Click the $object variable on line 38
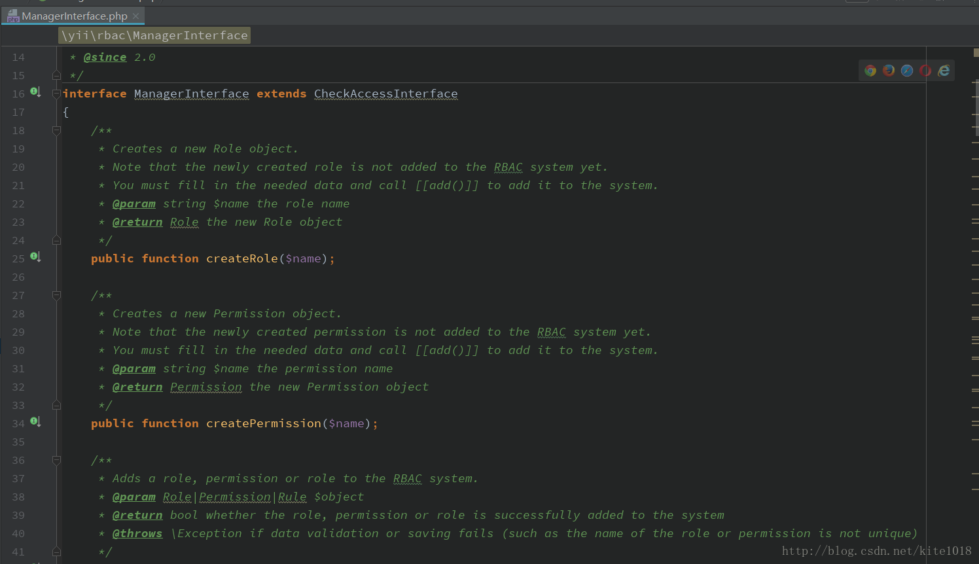The height and width of the screenshot is (564, 979). (339, 497)
